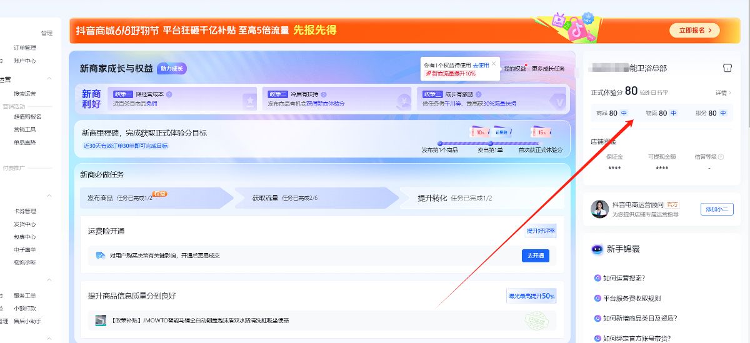750x343 pixels.
Task: Open the JMOWTO智能马桶 product title
Action: point(200,321)
